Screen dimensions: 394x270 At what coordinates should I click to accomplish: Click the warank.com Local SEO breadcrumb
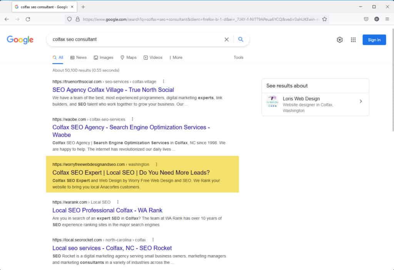[82, 202]
